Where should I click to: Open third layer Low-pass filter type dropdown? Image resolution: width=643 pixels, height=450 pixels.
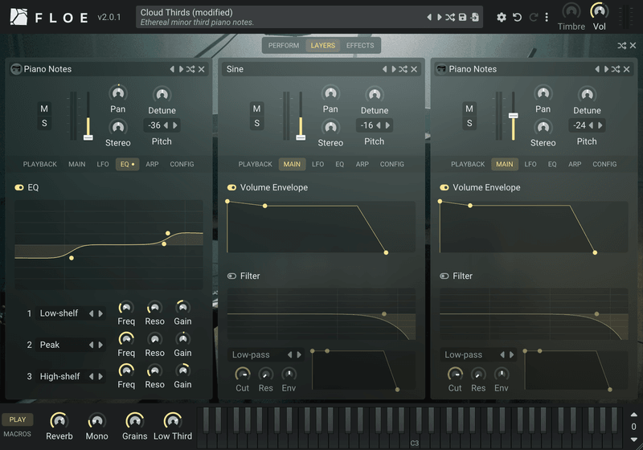coord(469,355)
